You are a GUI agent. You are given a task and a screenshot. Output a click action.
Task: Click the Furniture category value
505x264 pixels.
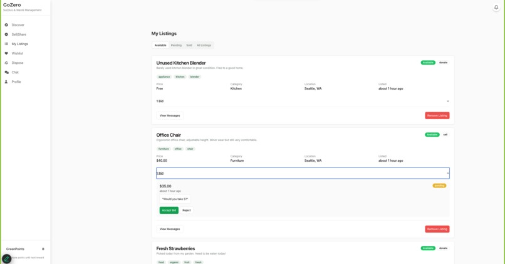point(237,161)
